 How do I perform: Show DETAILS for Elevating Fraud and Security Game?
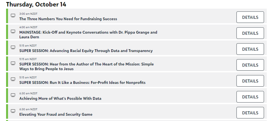pyautogui.click(x=250, y=113)
